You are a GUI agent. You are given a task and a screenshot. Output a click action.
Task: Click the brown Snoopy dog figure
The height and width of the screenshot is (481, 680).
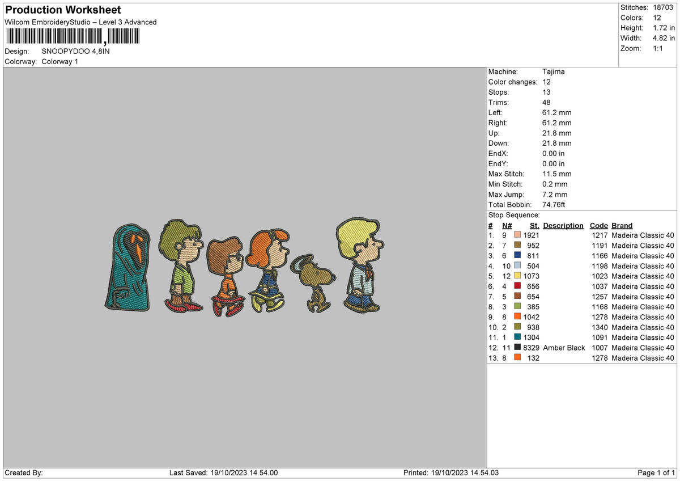click(x=312, y=282)
